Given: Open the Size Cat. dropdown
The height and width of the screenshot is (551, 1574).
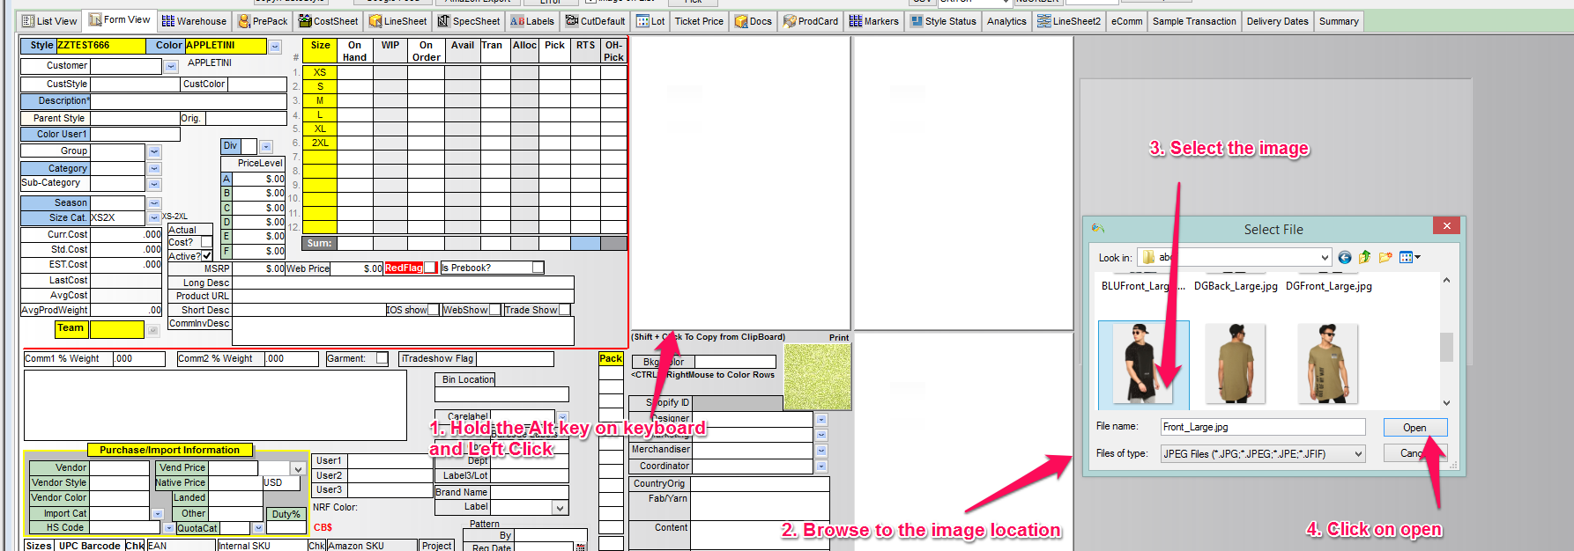Looking at the screenshot, I should pos(154,217).
